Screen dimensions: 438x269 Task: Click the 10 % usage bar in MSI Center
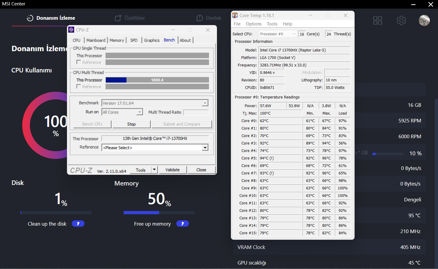click(388, 154)
